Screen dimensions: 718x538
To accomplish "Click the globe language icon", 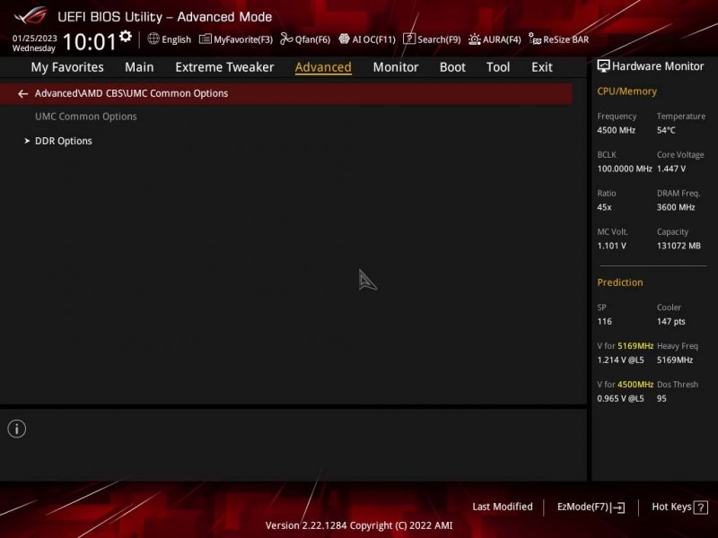I will pyautogui.click(x=153, y=39).
